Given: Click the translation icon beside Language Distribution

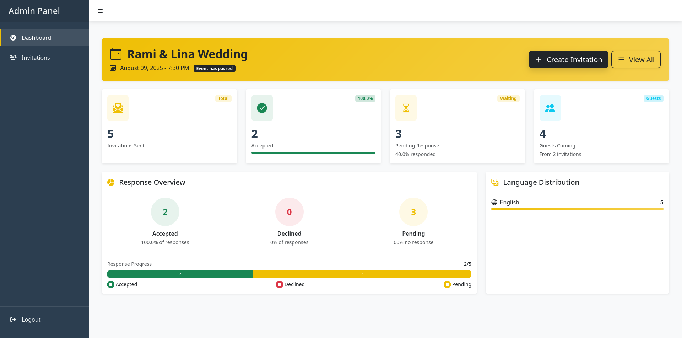Looking at the screenshot, I should coord(495,182).
